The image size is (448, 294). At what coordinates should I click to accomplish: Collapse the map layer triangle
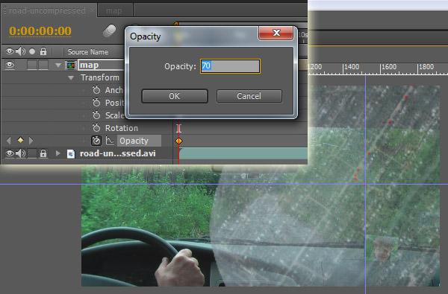[x=58, y=65]
